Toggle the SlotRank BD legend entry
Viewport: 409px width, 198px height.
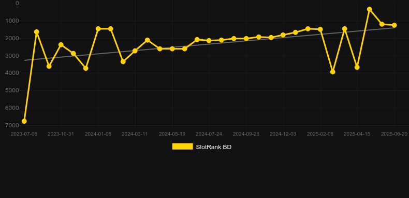pos(201,147)
